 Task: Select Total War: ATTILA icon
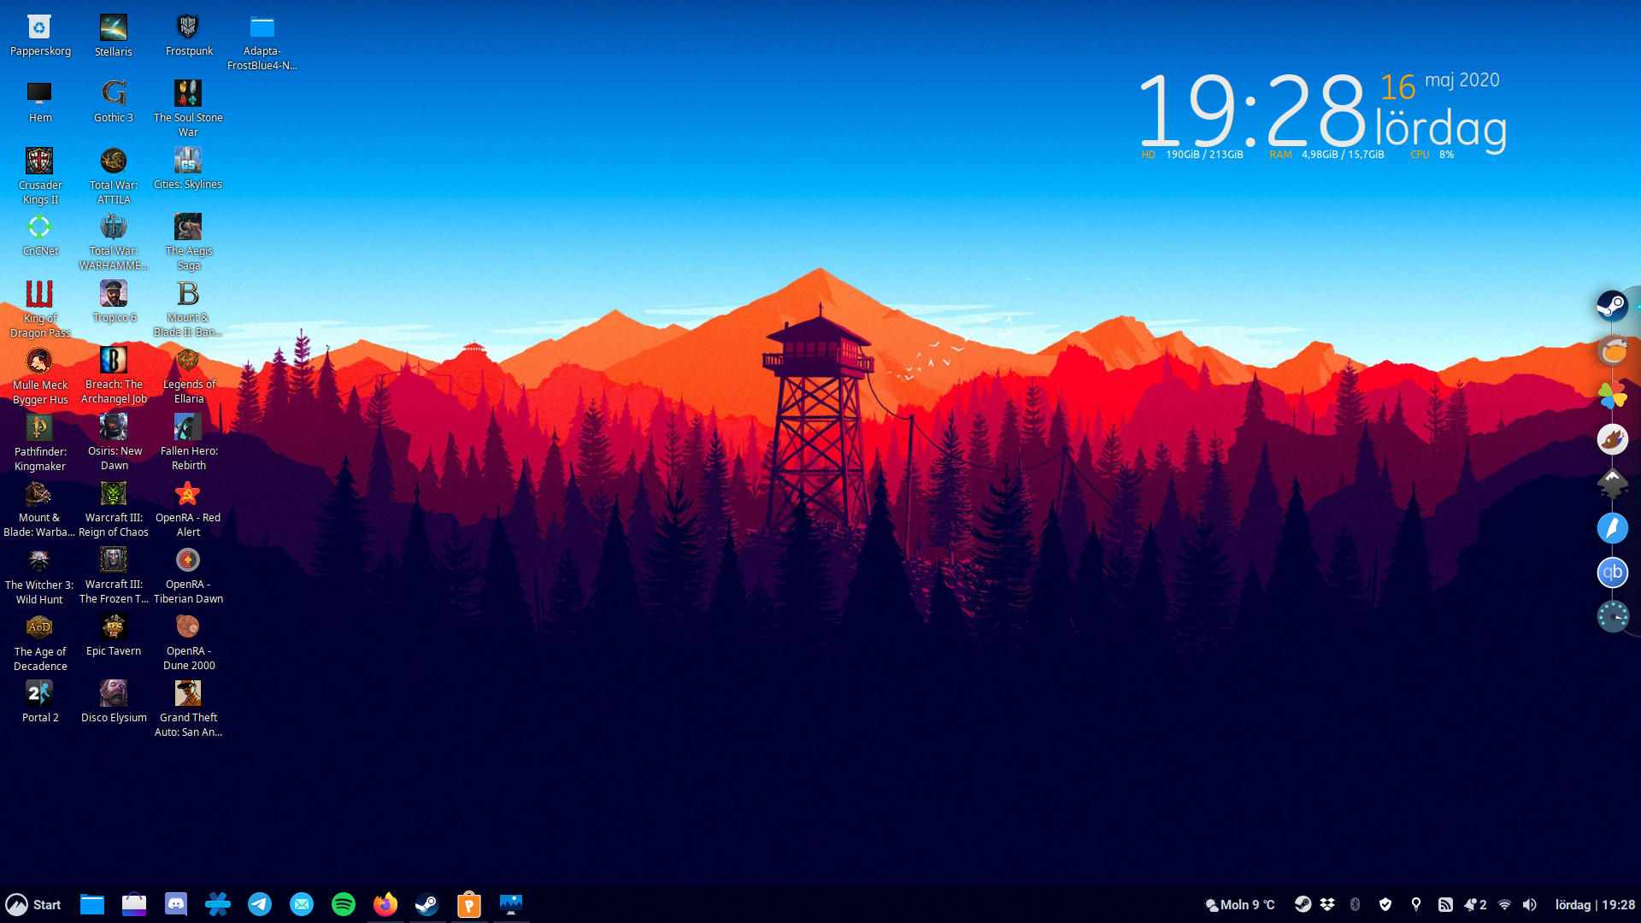click(x=114, y=176)
